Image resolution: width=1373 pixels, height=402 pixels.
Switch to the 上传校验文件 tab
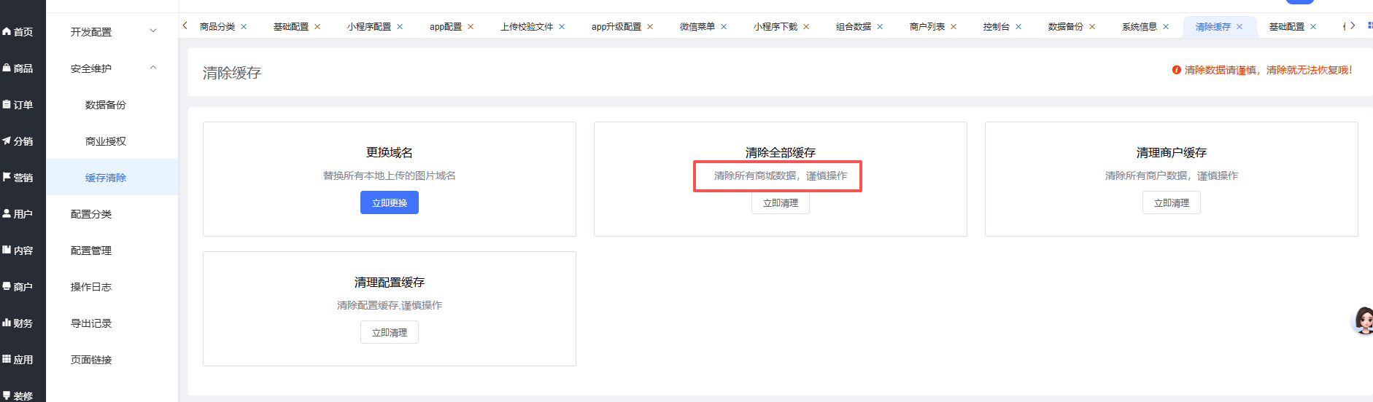click(x=527, y=27)
